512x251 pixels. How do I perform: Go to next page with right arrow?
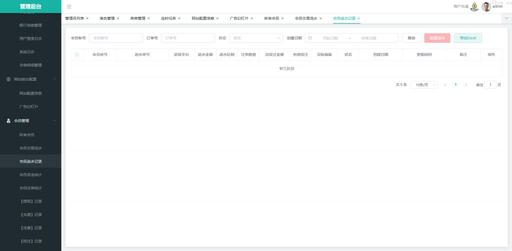tap(466, 85)
